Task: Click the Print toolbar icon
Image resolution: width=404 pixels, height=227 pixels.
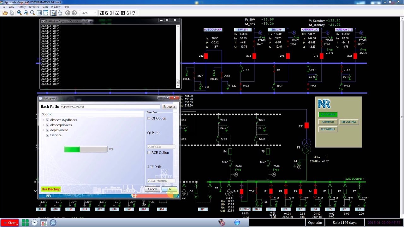Action: click(12, 13)
